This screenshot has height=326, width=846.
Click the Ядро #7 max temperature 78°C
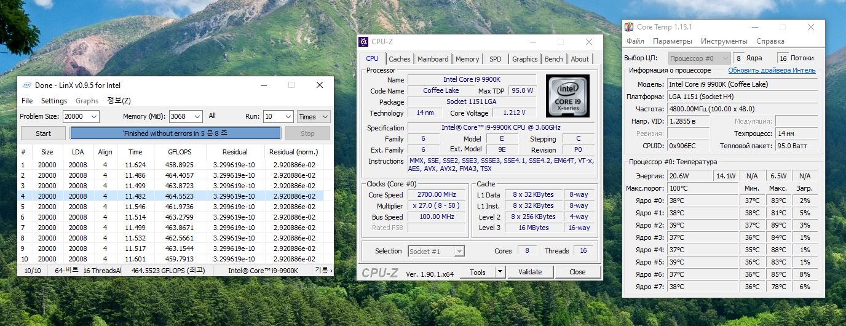778,287
